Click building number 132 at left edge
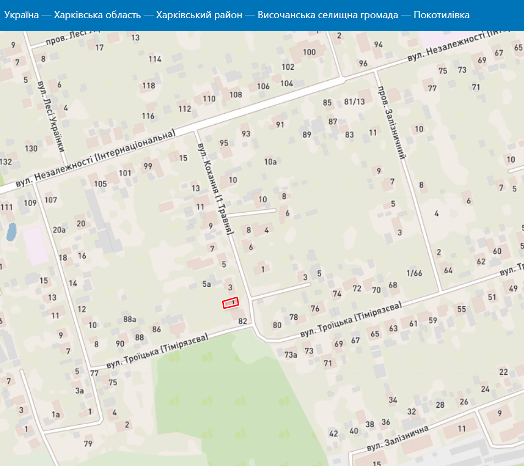The image size is (524, 466). click(x=5, y=162)
